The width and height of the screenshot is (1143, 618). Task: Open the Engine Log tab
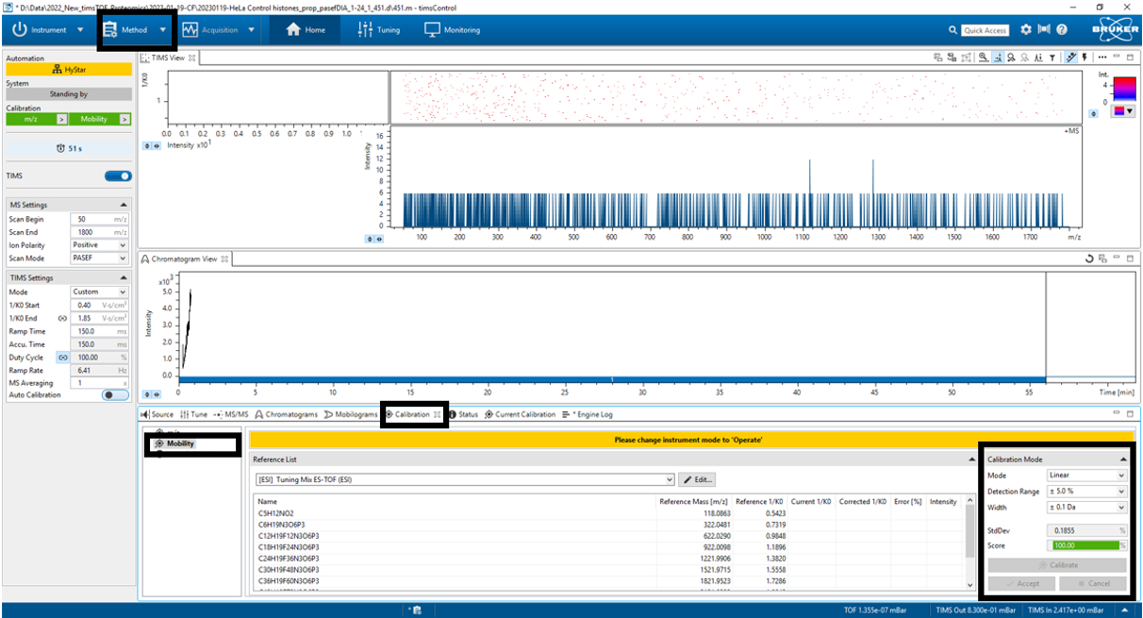[x=587, y=414]
